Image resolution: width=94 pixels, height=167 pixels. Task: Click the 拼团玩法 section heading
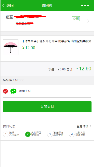(9, 126)
